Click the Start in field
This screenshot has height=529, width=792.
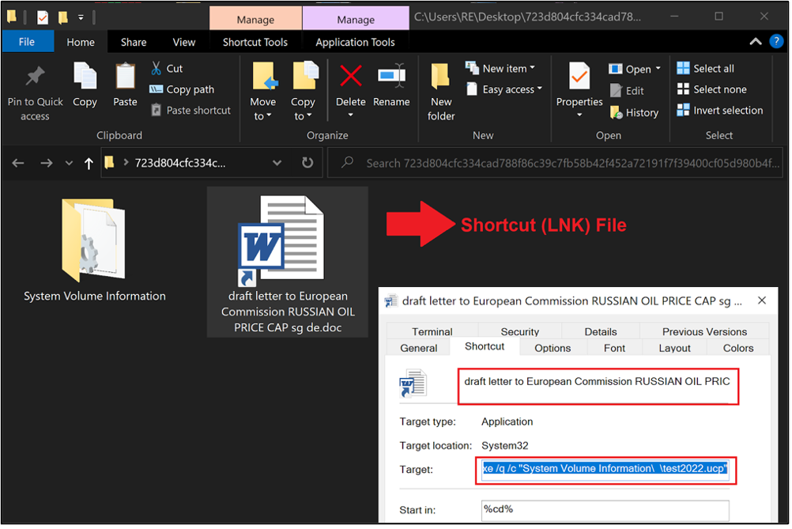605,510
